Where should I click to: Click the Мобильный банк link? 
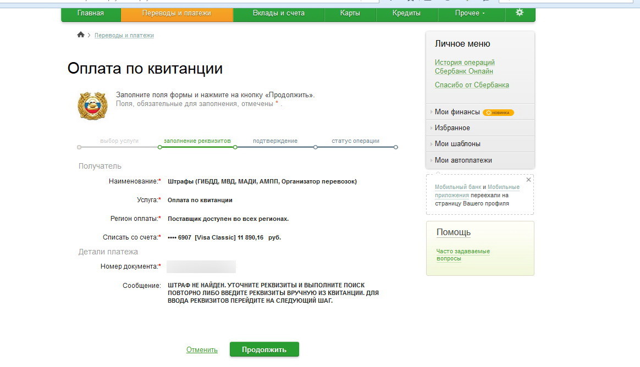click(x=458, y=187)
